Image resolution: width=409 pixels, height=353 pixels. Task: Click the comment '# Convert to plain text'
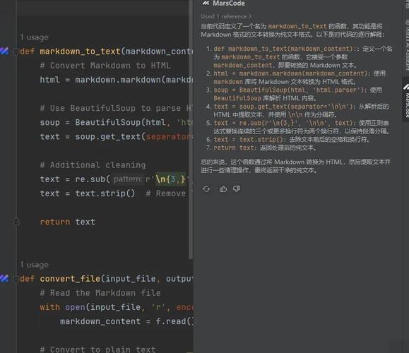[x=97, y=349]
